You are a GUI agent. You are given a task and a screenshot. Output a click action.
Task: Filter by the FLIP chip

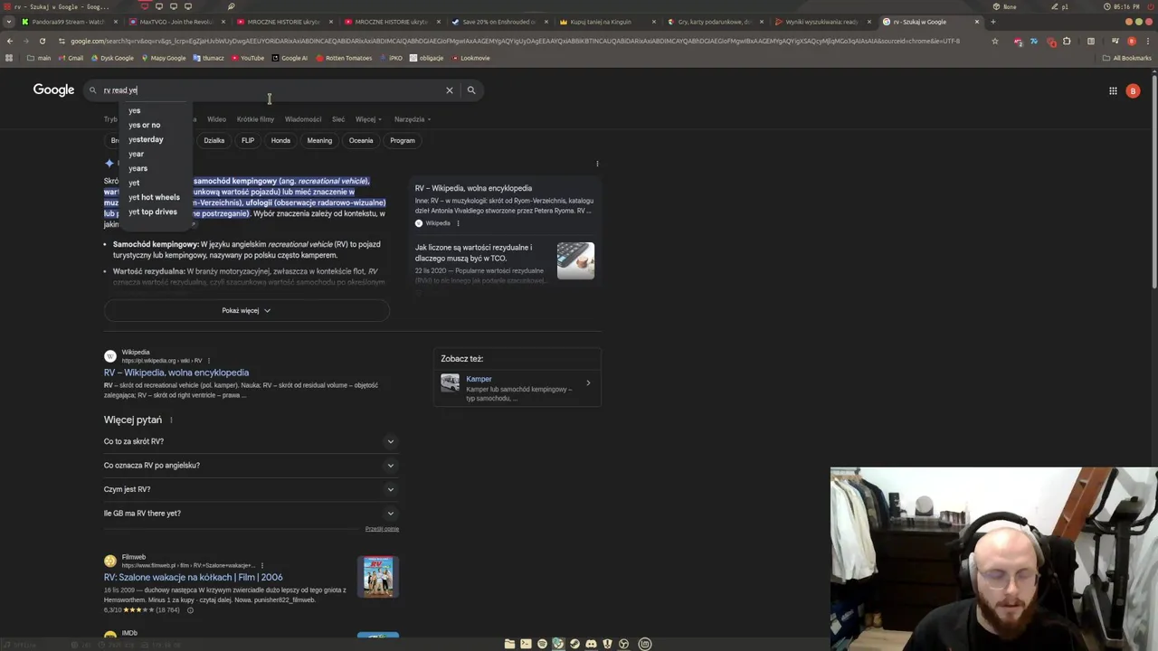coord(248,140)
